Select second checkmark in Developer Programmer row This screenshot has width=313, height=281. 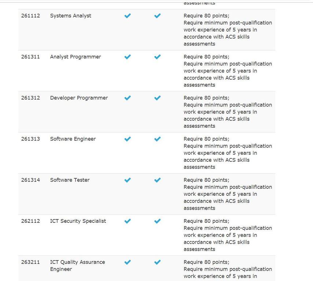tap(157, 98)
